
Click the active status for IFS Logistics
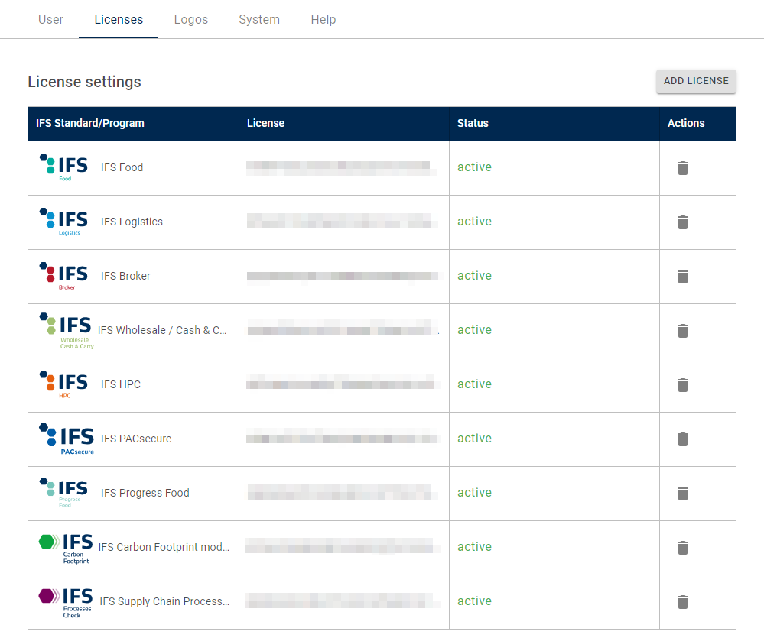[x=475, y=222]
